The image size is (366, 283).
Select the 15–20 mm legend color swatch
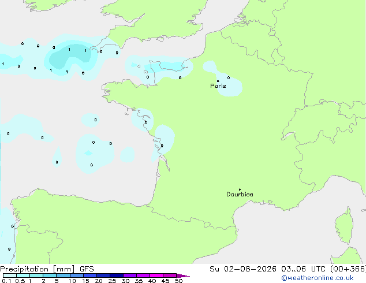tap(89, 275)
